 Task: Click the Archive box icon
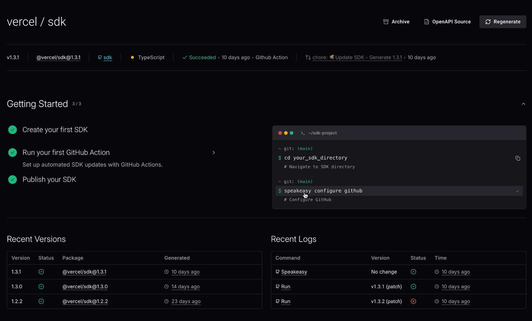[386, 22]
